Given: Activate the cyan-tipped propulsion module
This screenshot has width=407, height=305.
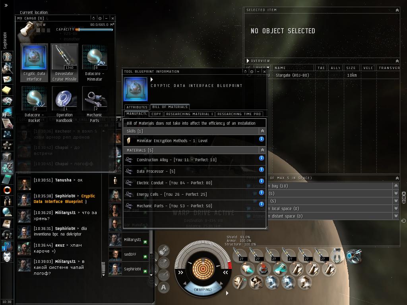Looking at the screenshot, I should pyautogui.click(x=247, y=268).
